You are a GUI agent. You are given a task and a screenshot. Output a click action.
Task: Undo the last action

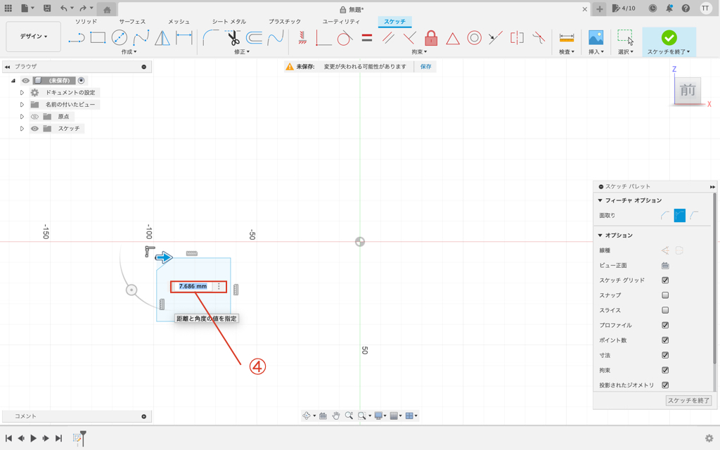(64, 8)
